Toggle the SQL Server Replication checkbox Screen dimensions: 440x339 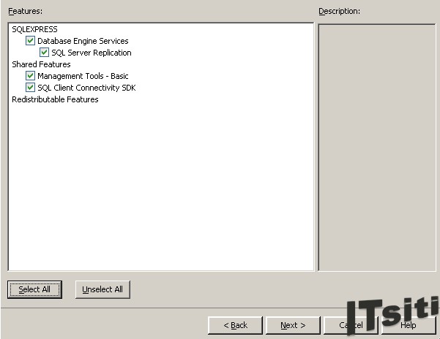click(44, 53)
